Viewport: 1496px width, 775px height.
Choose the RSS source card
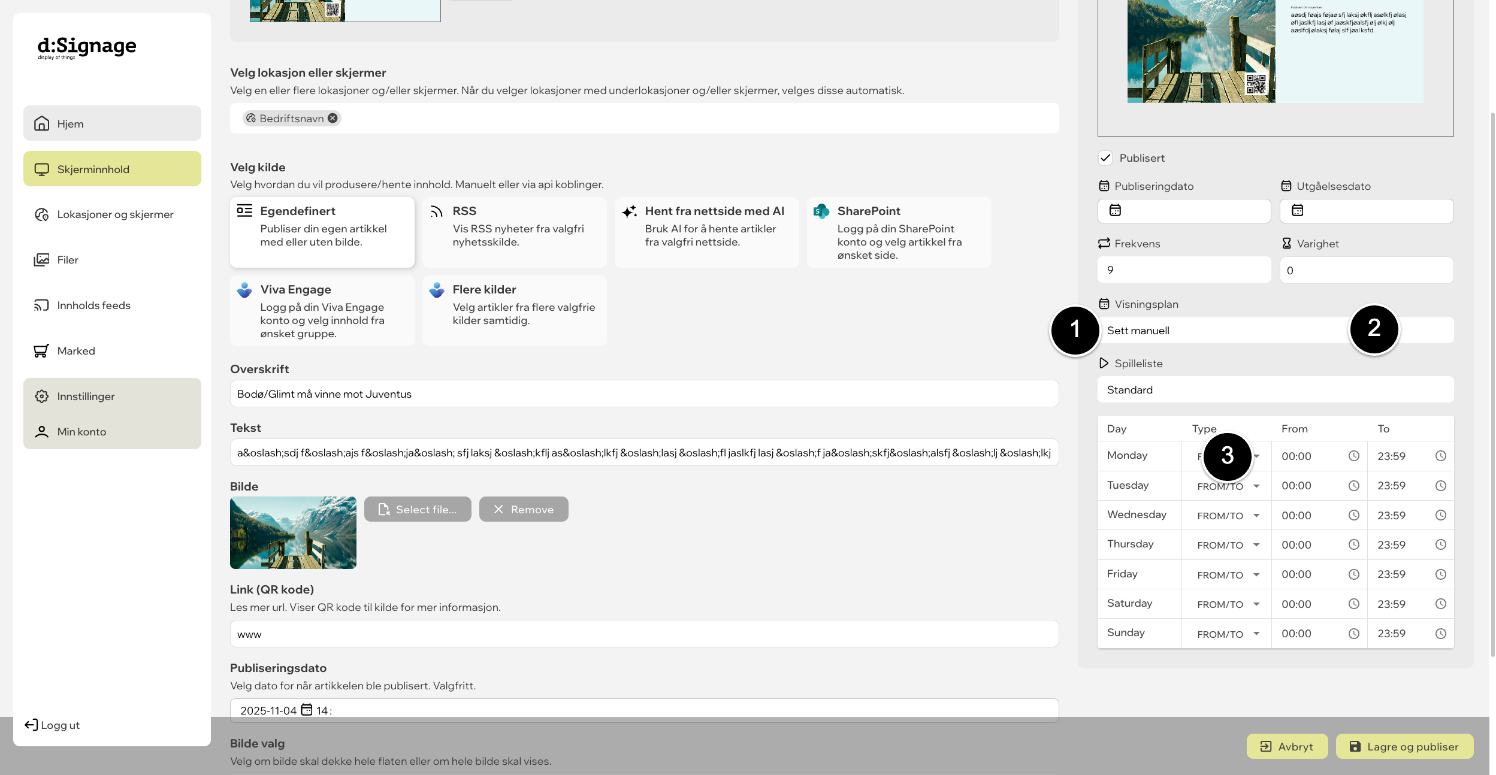point(515,232)
